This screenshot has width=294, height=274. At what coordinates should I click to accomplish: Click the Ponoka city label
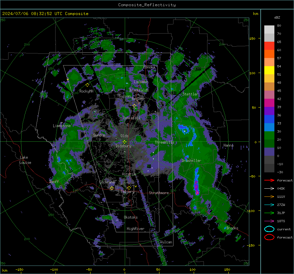tap(149, 67)
